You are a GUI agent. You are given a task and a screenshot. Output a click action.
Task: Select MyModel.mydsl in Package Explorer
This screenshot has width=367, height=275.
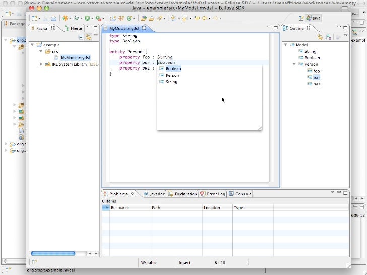[75, 58]
